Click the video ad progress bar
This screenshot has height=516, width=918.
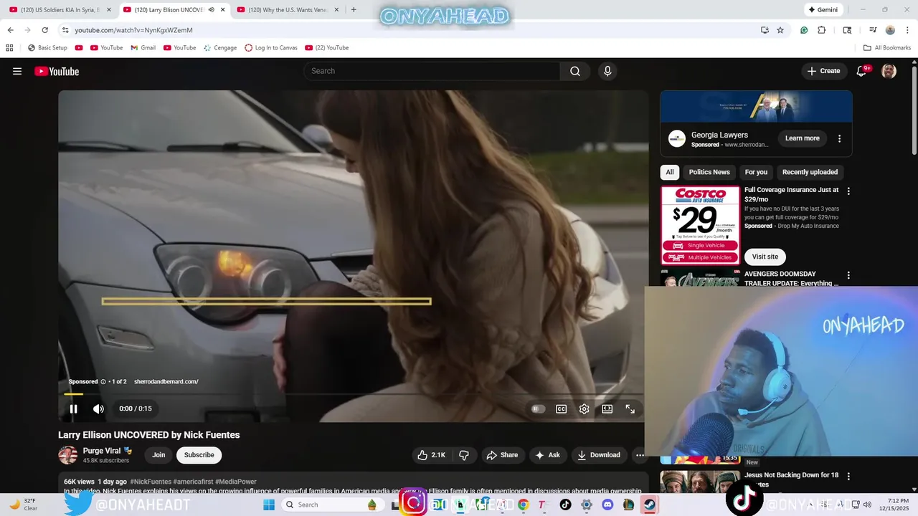(x=351, y=393)
